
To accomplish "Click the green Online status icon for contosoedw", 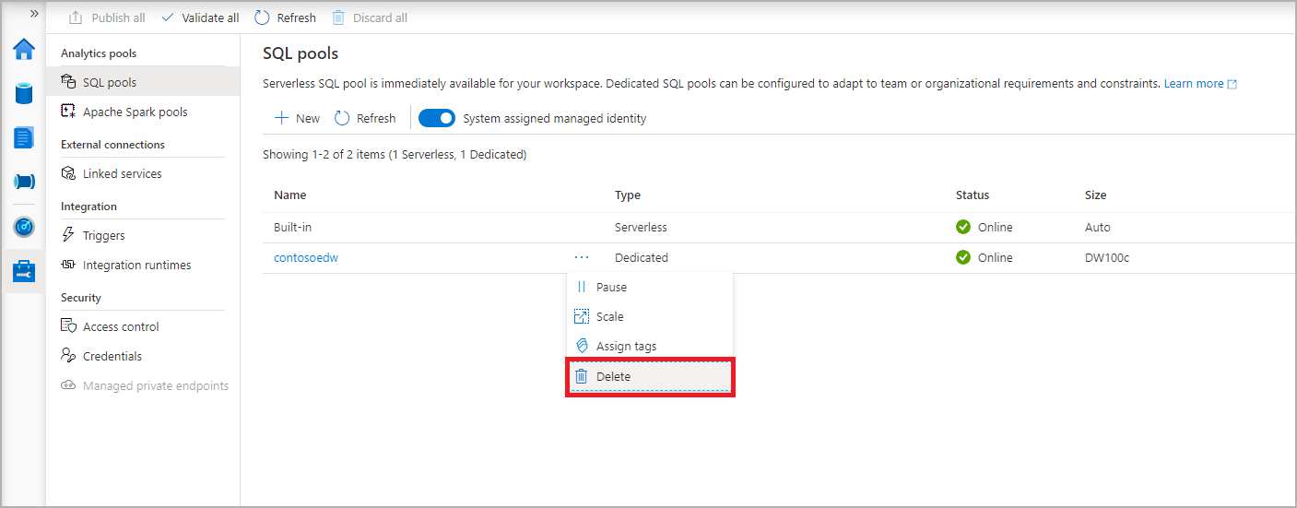I will (x=963, y=258).
